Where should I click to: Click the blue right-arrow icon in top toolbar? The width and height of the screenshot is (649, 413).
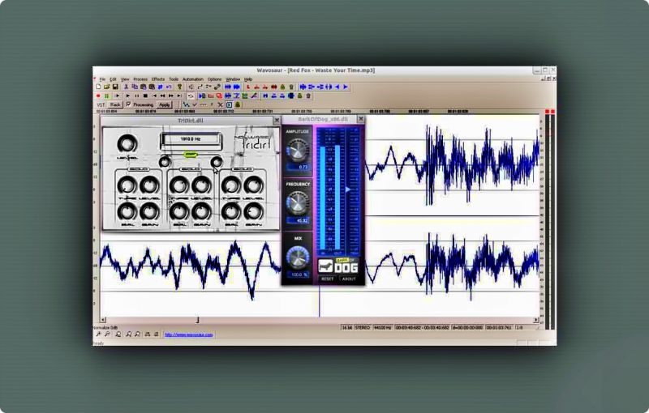(346, 87)
